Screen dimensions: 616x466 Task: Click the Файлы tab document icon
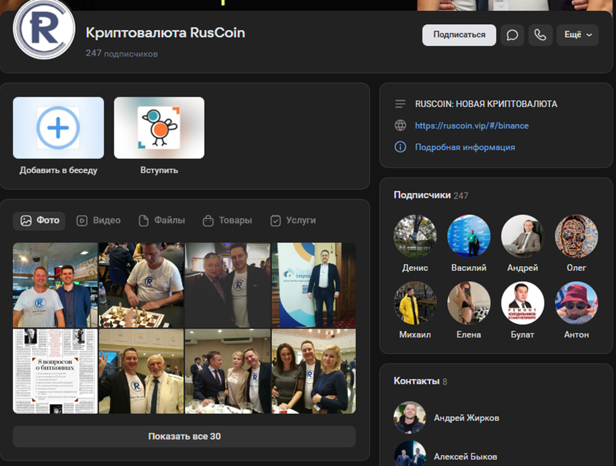(x=144, y=220)
